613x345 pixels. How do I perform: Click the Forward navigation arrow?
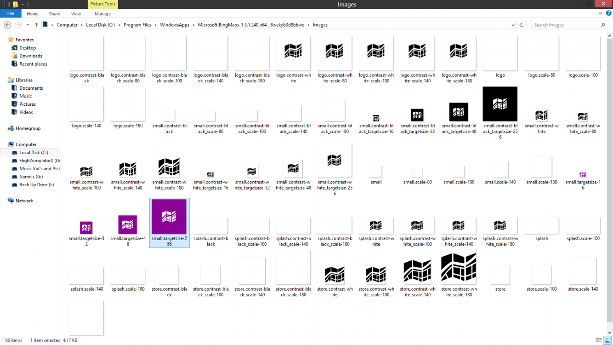click(x=18, y=25)
